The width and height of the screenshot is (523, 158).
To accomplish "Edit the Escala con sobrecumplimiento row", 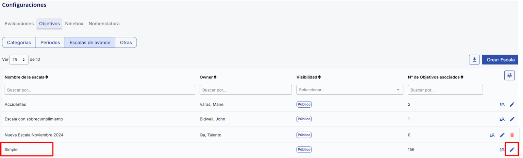I will click(512, 119).
